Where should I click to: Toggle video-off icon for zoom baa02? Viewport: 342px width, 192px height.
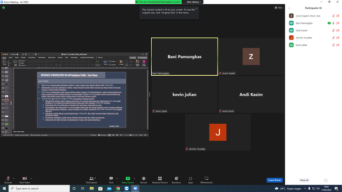(x=338, y=16)
